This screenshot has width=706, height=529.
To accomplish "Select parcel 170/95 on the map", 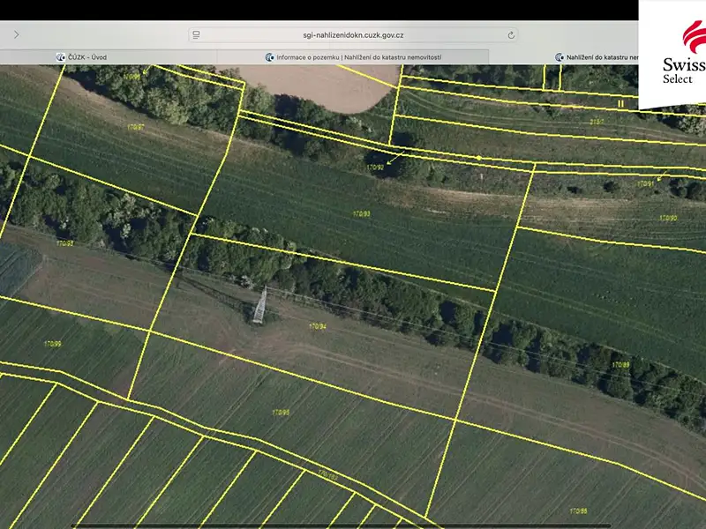I will [281, 412].
